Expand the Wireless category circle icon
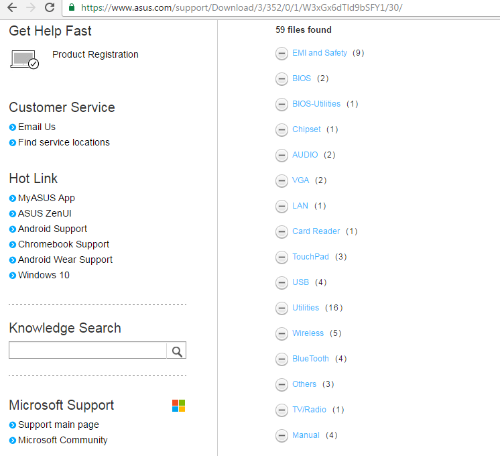500x456 pixels. (x=282, y=334)
